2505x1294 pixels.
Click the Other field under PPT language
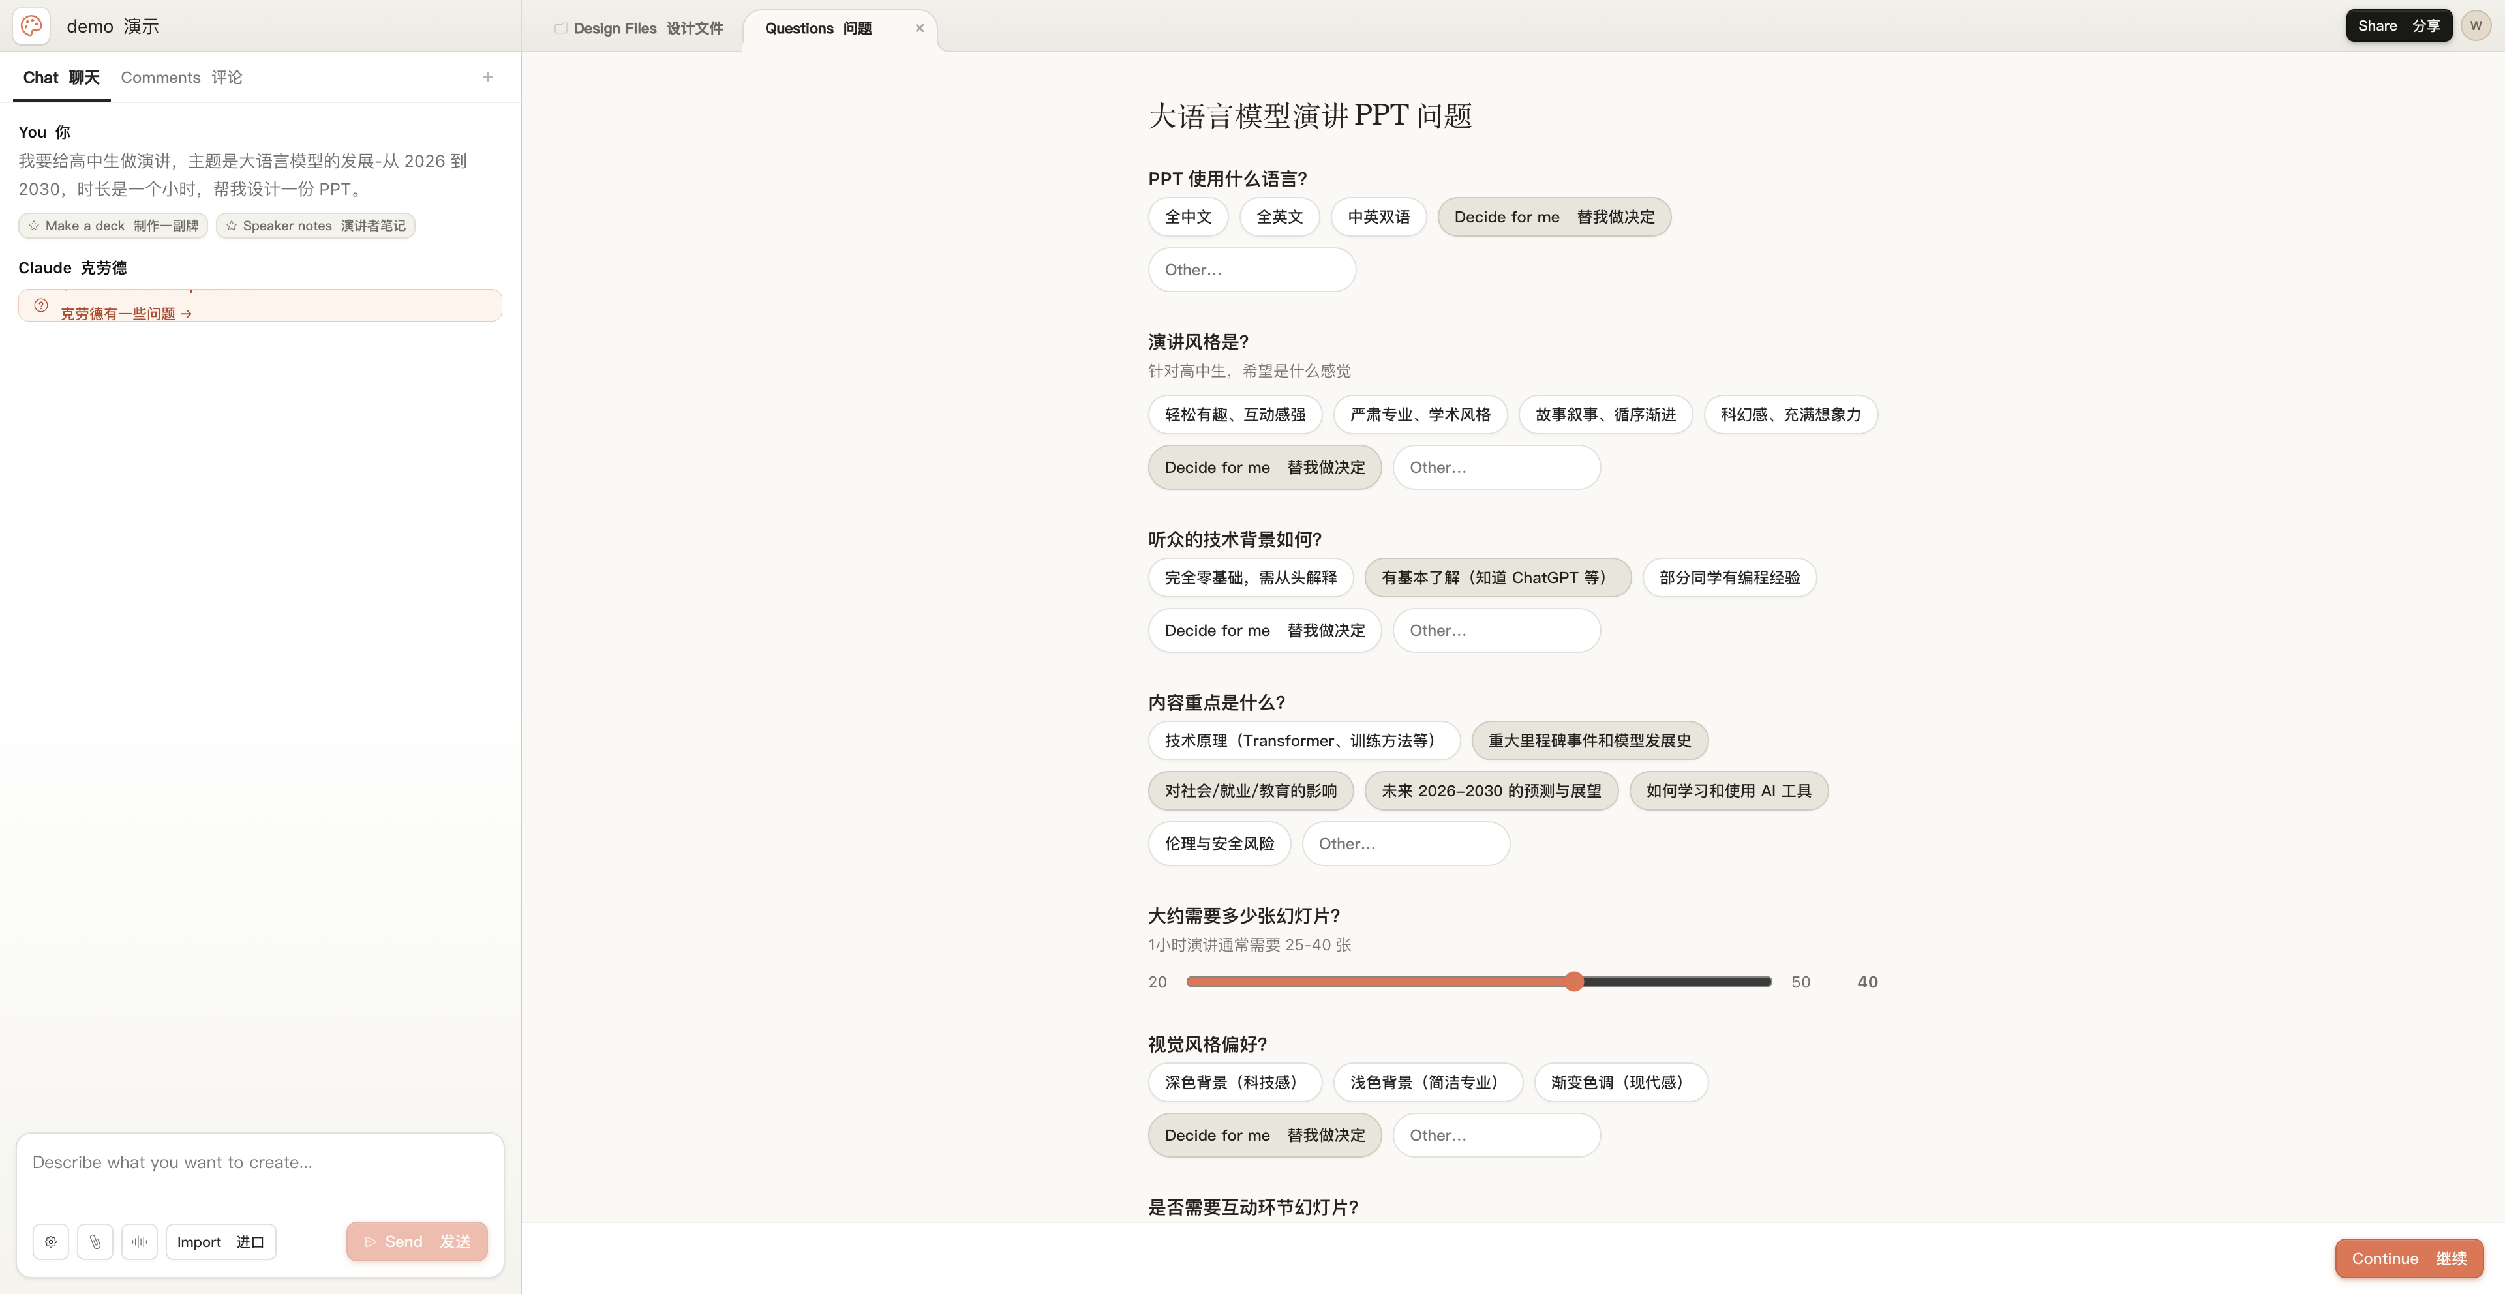pyautogui.click(x=1251, y=270)
